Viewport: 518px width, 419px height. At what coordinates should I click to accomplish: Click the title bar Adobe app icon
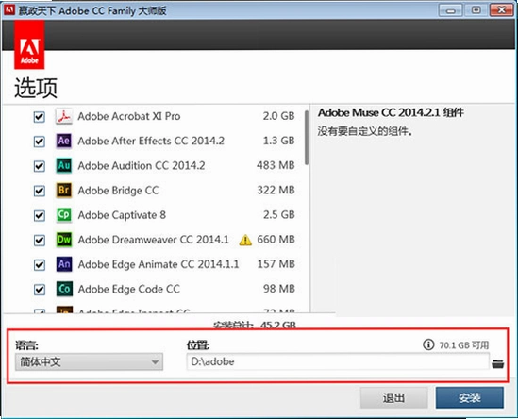point(9,10)
